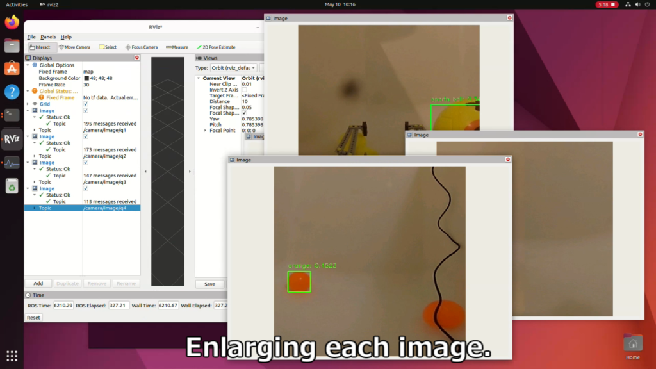
Task: Choose the Select tool in toolbar
Action: (x=108, y=47)
